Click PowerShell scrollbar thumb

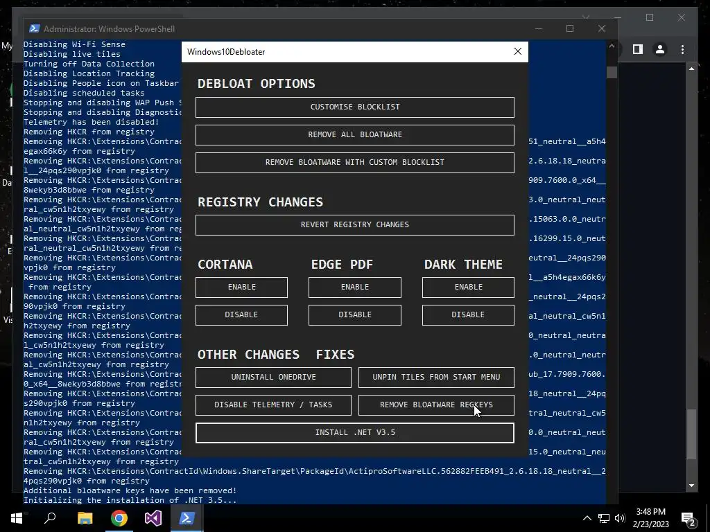point(612,73)
